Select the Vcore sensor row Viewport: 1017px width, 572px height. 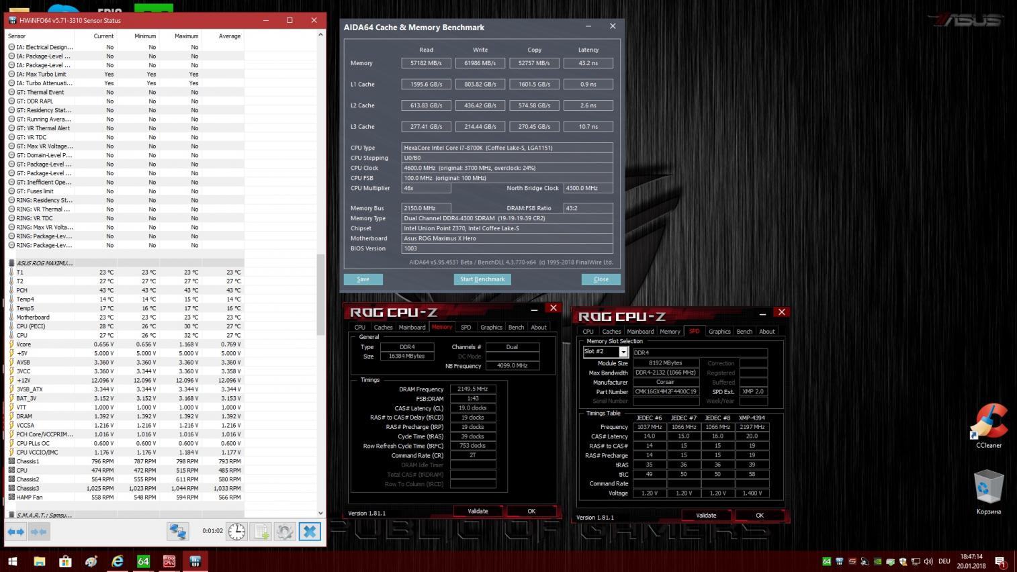click(x=125, y=344)
